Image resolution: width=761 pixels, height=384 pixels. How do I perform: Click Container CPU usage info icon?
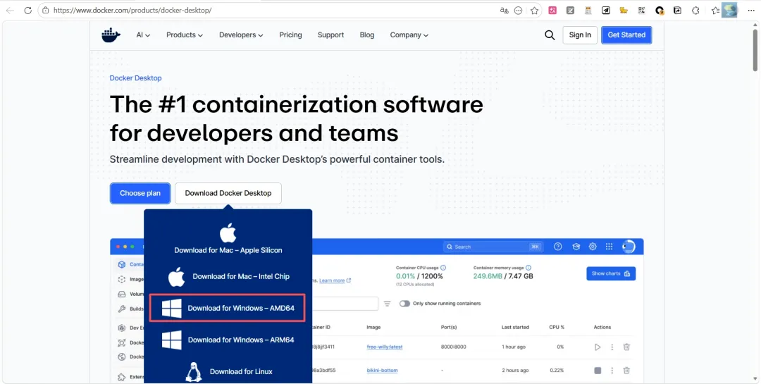[443, 268]
